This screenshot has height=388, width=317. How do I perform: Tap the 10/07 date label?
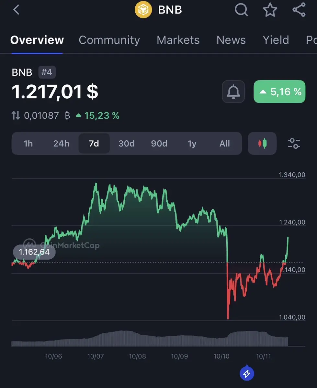(96, 356)
